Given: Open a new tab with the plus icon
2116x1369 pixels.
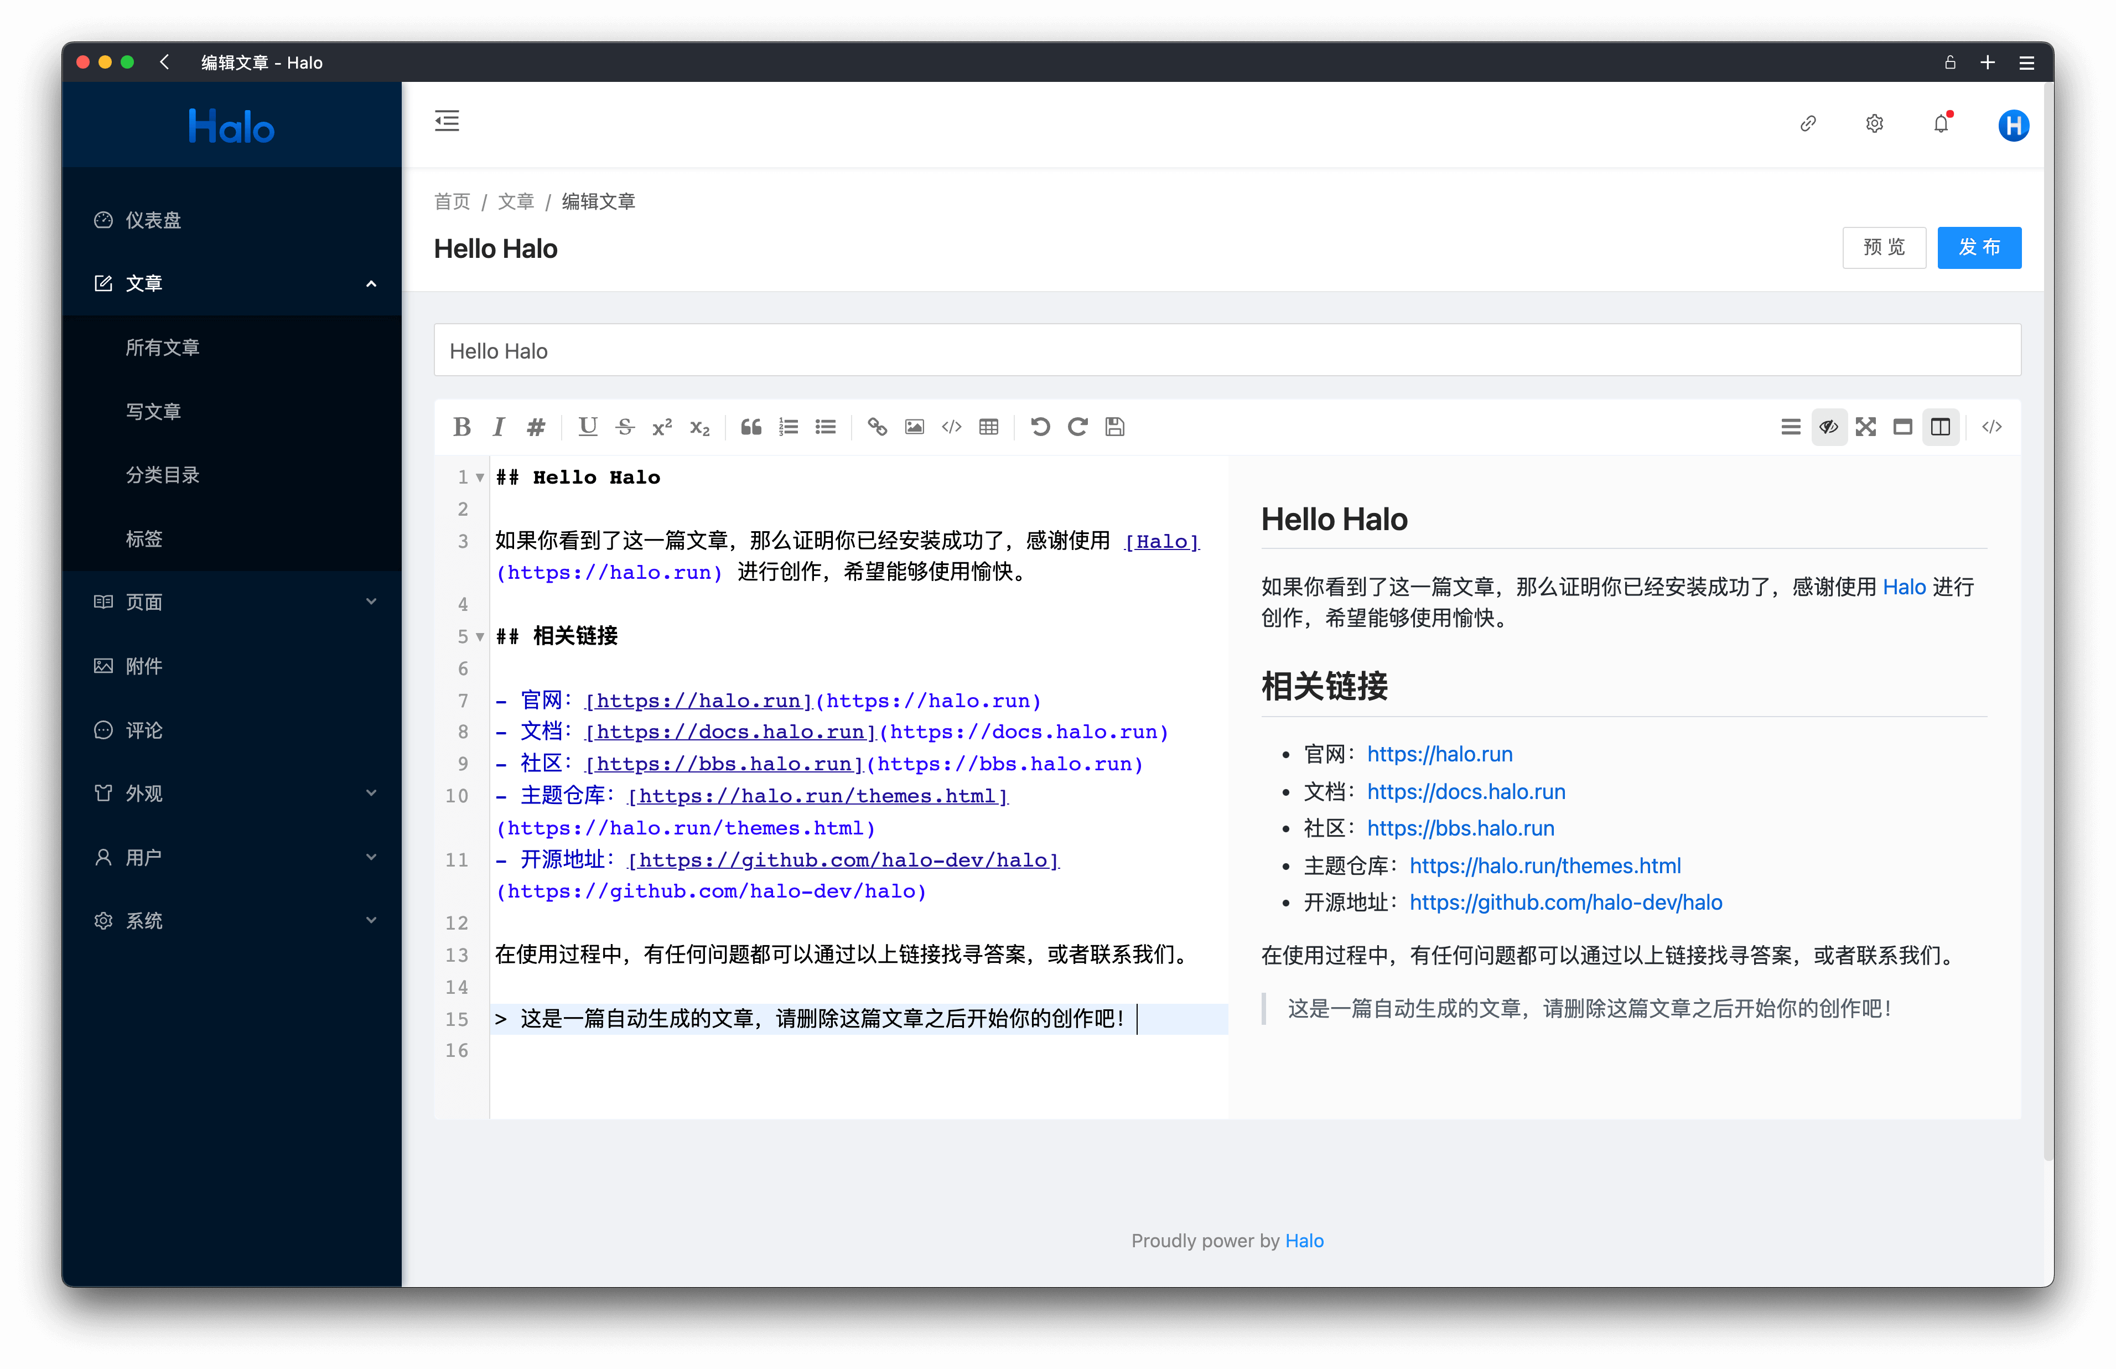Looking at the screenshot, I should (x=1988, y=62).
